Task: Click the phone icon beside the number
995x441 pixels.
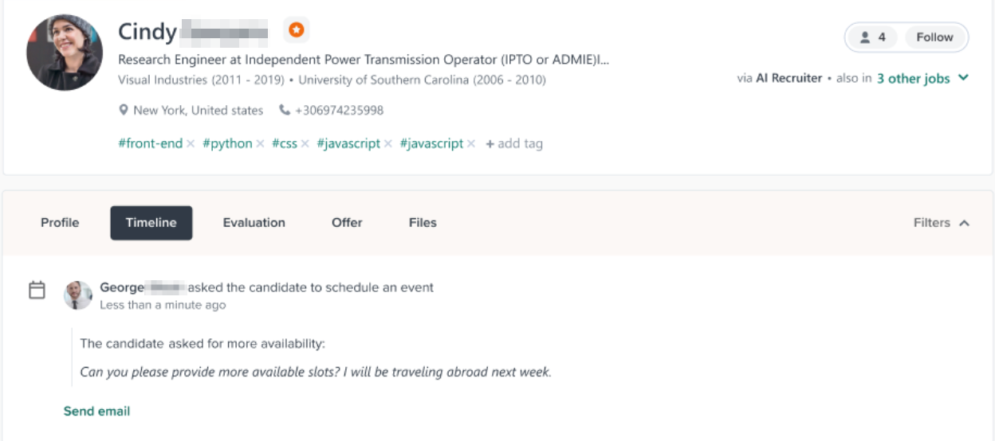Action: 285,111
